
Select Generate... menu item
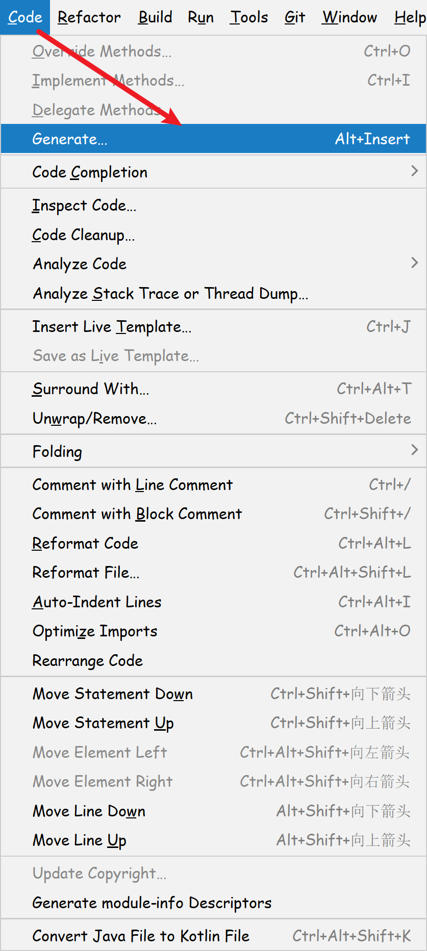70,139
